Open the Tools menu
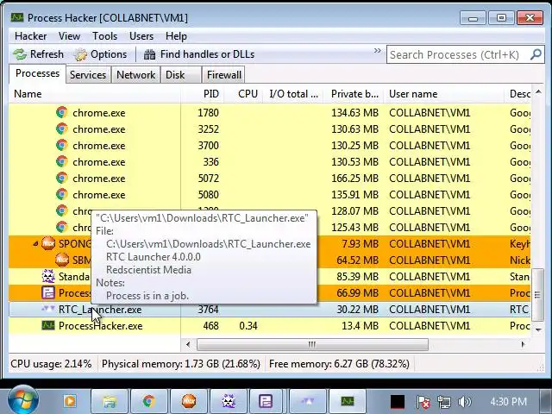The width and height of the screenshot is (552, 414). pos(105,36)
